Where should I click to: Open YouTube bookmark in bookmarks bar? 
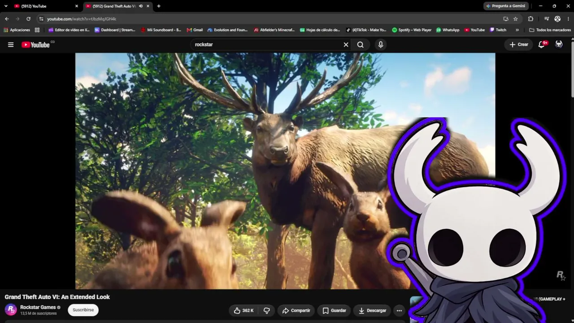point(474,30)
